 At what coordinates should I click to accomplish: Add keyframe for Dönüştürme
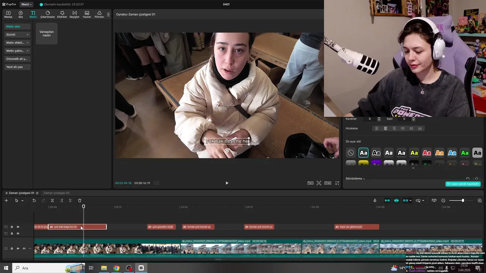click(x=477, y=179)
